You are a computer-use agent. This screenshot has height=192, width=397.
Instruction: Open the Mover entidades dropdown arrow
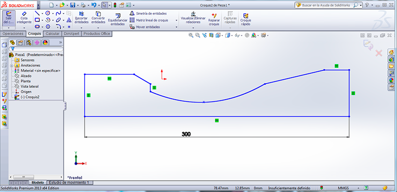click(x=176, y=27)
